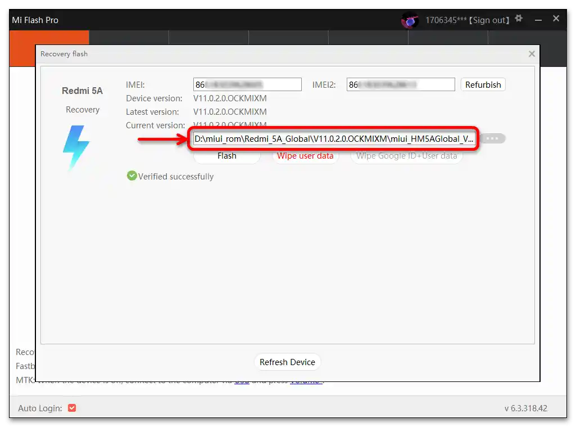Click Latest version V11.0.2.0.OCKMIXM value
Image resolution: width=576 pixels, height=427 pixels.
(x=230, y=112)
